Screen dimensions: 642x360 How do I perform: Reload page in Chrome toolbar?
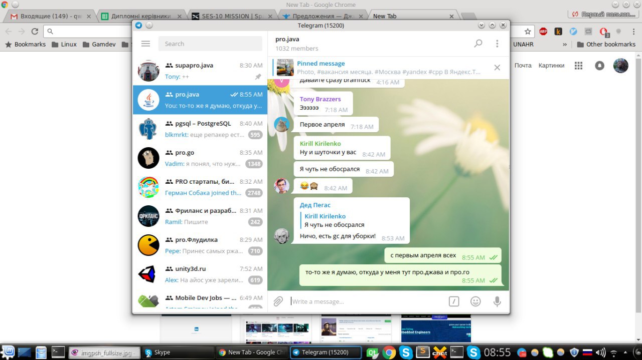pyautogui.click(x=35, y=31)
